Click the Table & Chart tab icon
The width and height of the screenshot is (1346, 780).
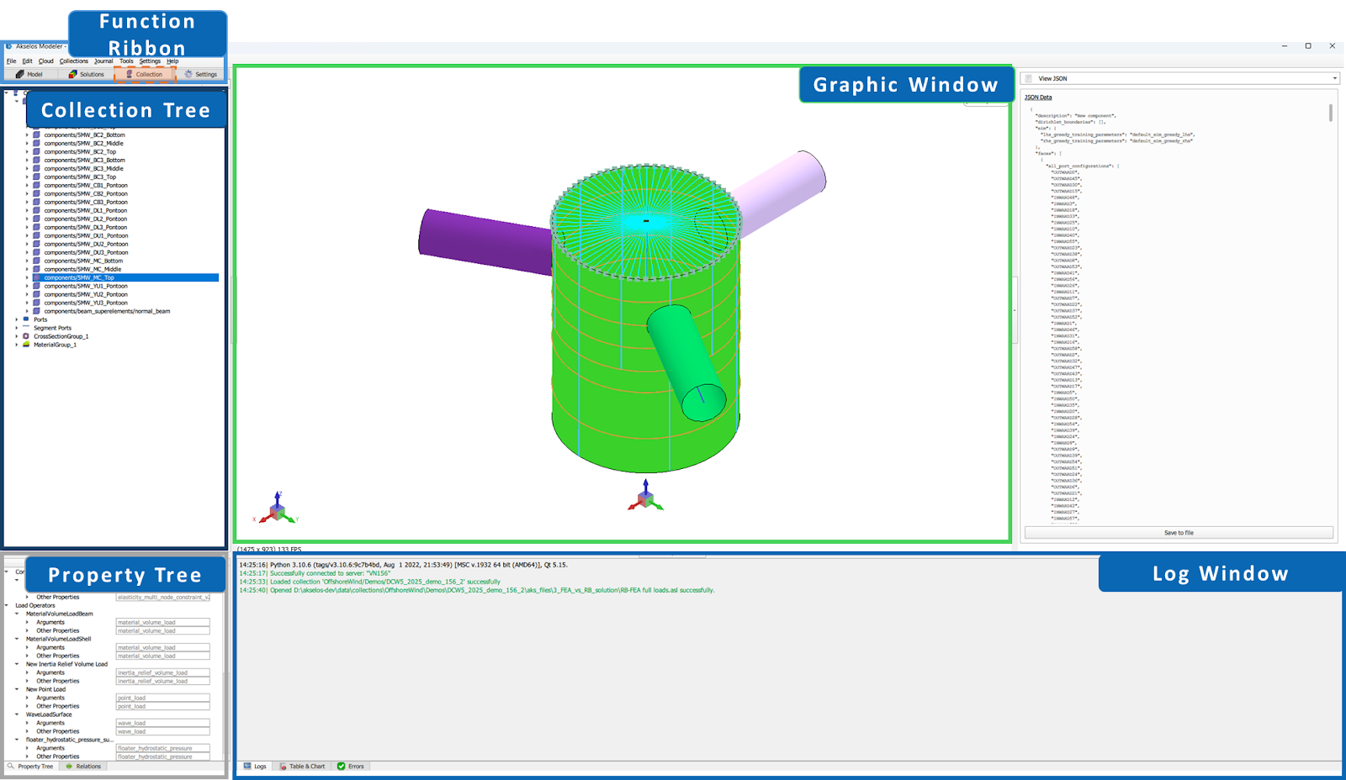pos(284,766)
